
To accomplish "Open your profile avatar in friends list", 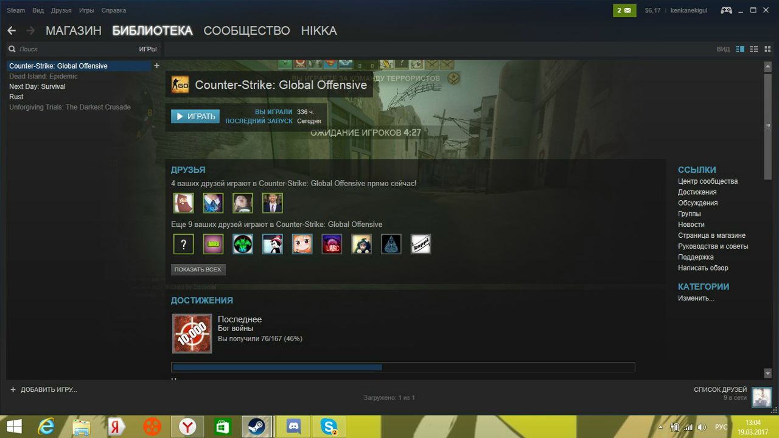I will [x=762, y=397].
